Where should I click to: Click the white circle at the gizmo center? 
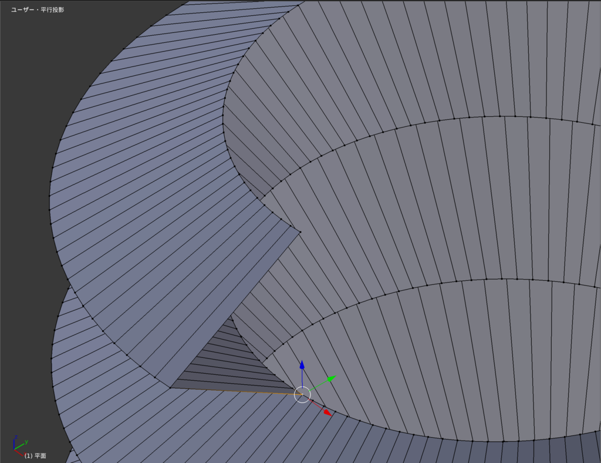[x=302, y=395]
